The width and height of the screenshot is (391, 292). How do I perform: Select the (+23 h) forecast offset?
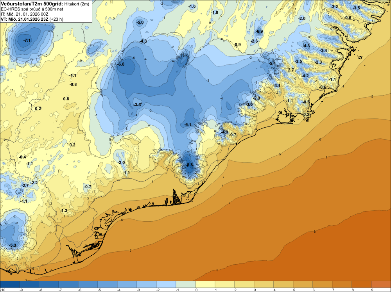[56, 19]
